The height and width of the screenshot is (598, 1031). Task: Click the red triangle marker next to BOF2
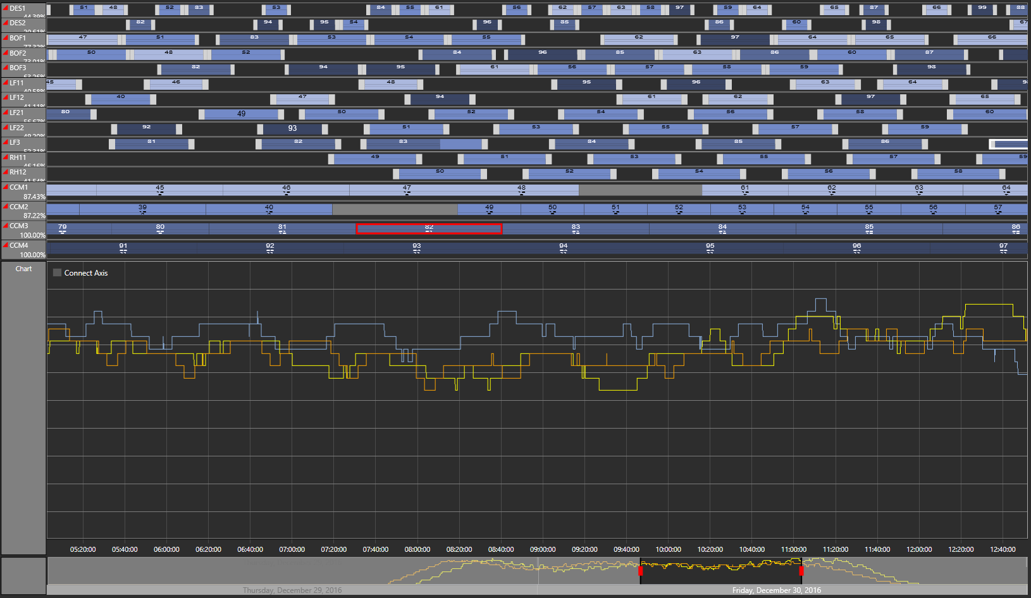click(x=6, y=53)
